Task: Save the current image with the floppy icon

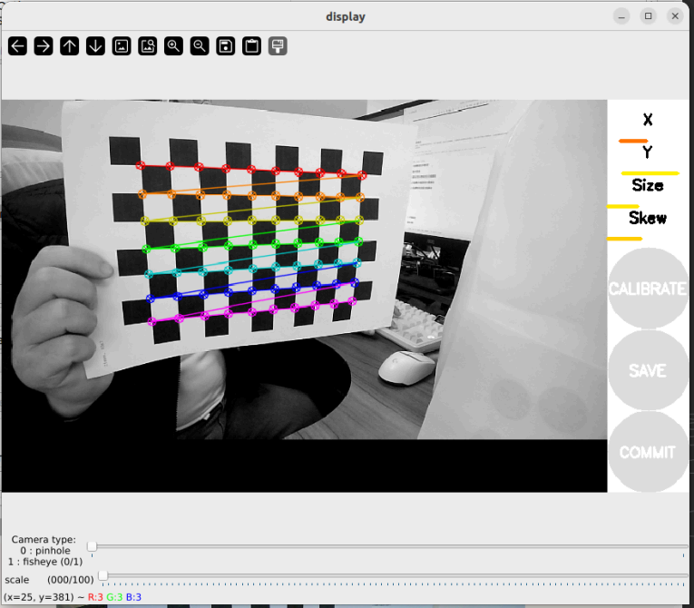Action: (x=226, y=46)
